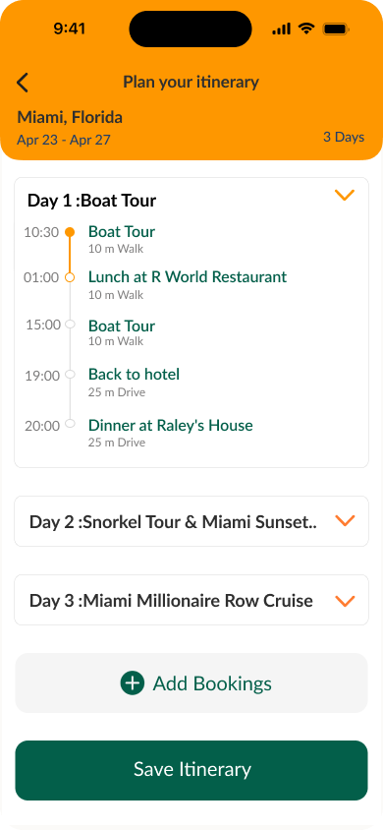Click the Add Bookings button
Viewport: 383px width, 830px height.
[191, 682]
